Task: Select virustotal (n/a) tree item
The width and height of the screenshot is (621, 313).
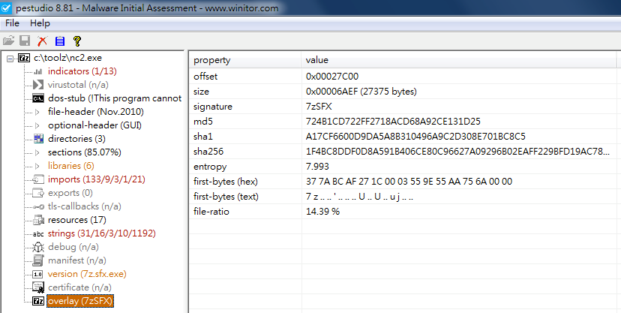Action: [x=78, y=85]
